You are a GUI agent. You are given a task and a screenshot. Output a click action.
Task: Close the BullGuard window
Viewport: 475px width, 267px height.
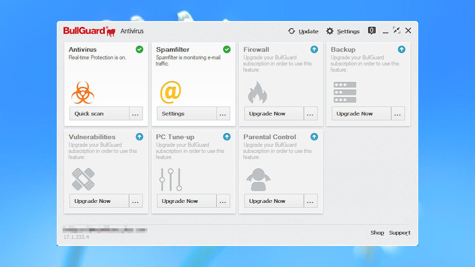[408, 30]
